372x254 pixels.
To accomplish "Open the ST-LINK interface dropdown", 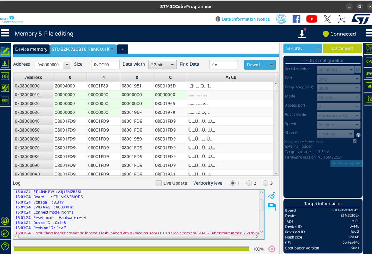I will (302, 48).
